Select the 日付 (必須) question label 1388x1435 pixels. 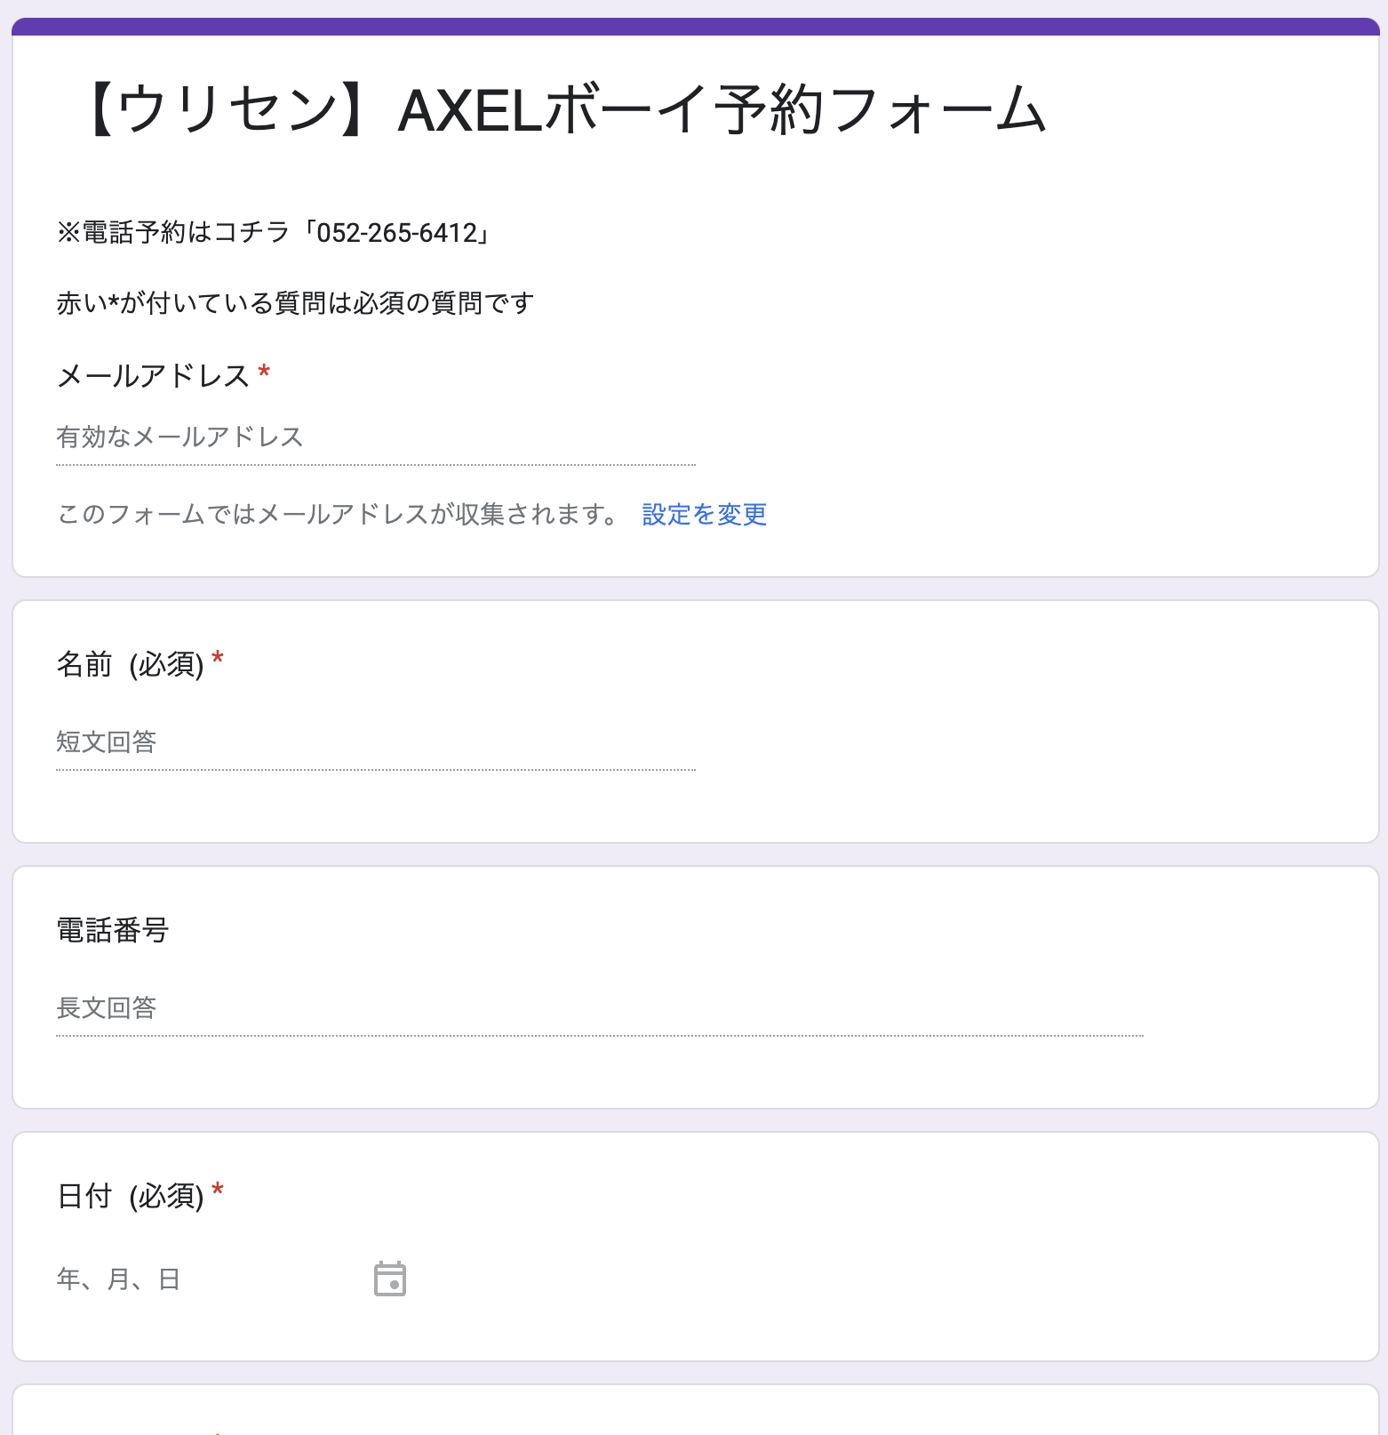pyautogui.click(x=130, y=1197)
